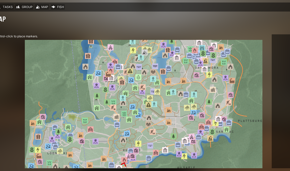Select the red fire icon in Dannemora

[x=195, y=50]
